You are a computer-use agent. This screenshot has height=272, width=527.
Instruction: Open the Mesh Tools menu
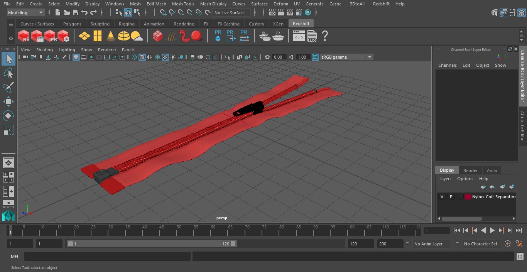pos(183,4)
